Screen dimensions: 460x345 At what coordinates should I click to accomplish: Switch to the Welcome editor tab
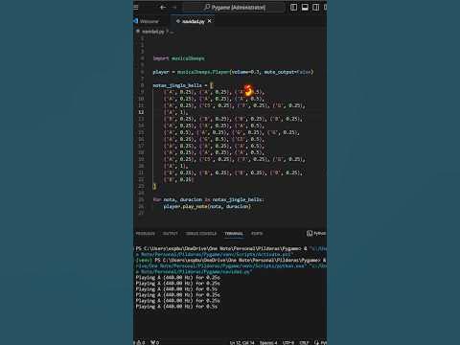pyautogui.click(x=149, y=21)
